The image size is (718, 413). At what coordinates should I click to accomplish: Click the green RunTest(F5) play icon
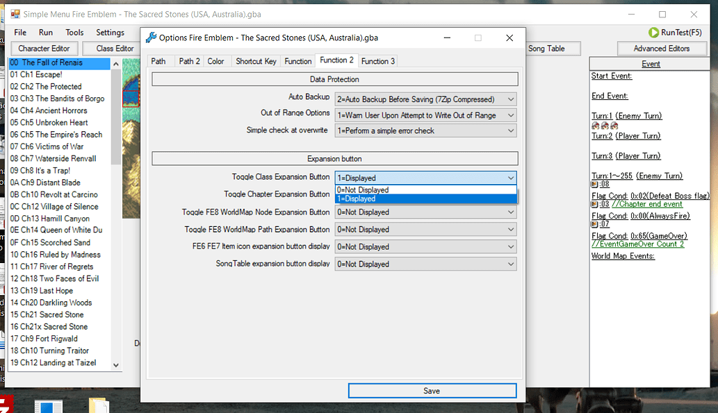pyautogui.click(x=654, y=32)
